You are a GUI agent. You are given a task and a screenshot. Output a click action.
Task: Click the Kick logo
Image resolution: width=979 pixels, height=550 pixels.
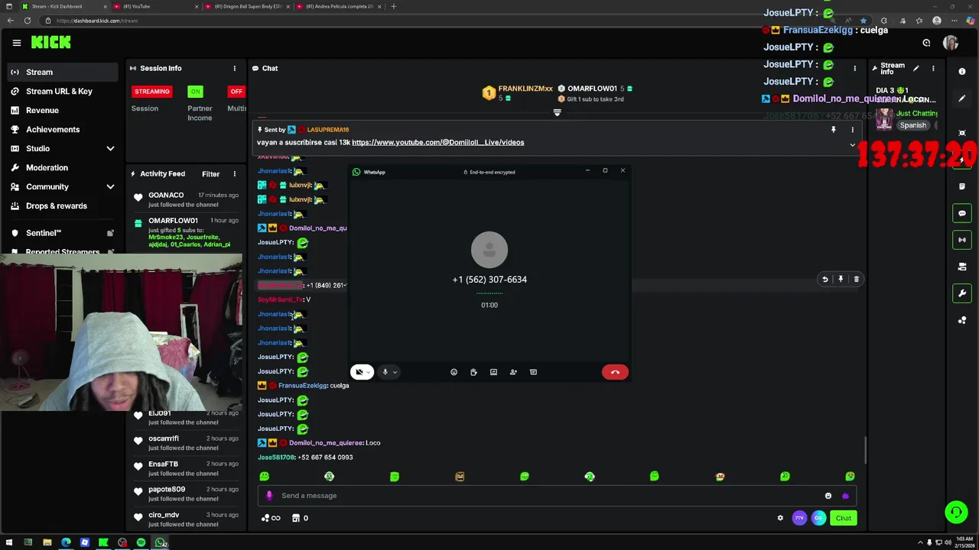(51, 43)
